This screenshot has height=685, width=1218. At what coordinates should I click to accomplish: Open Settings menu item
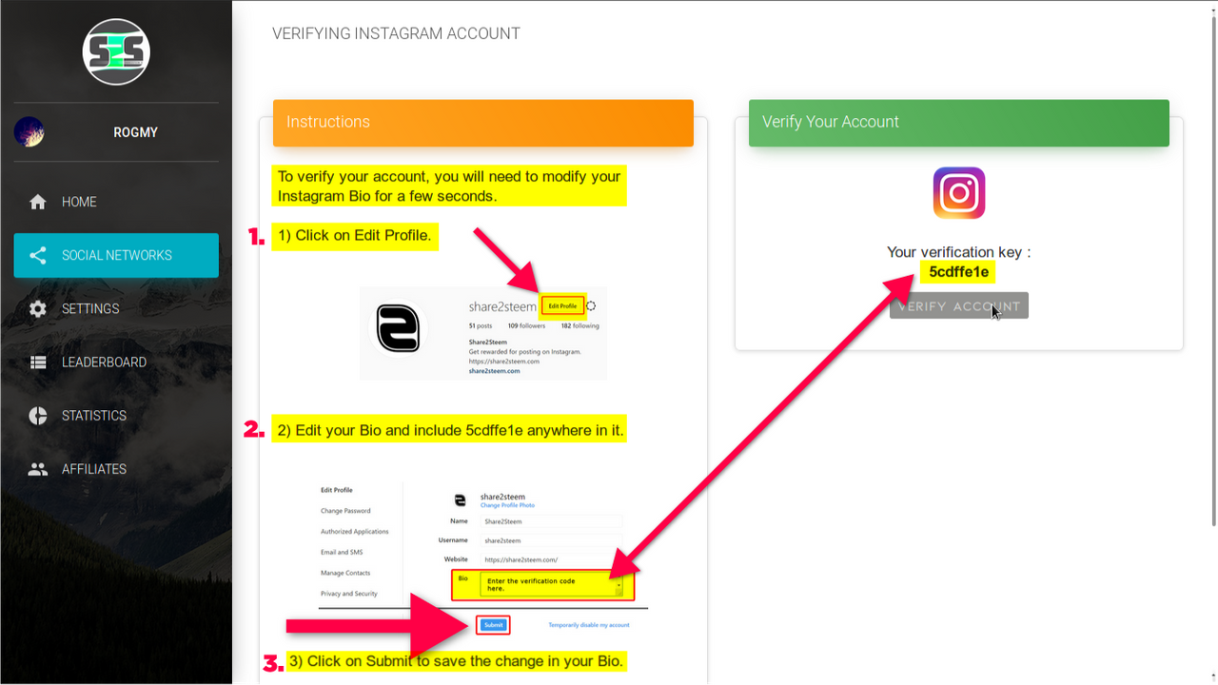[x=116, y=308]
